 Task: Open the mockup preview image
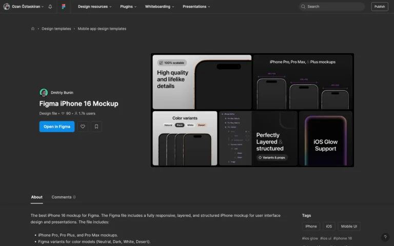pyautogui.click(x=252, y=110)
